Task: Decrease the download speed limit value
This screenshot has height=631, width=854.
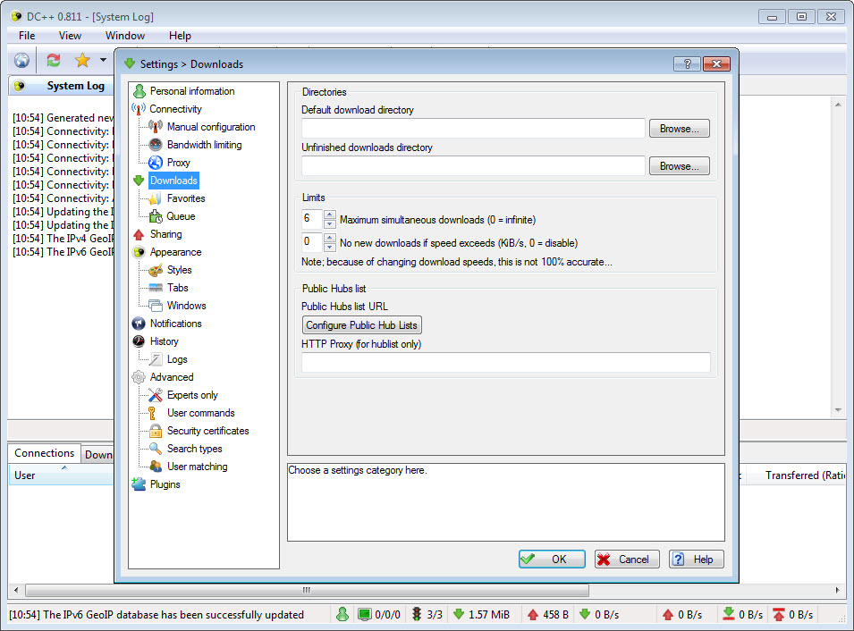Action: pyautogui.click(x=329, y=248)
